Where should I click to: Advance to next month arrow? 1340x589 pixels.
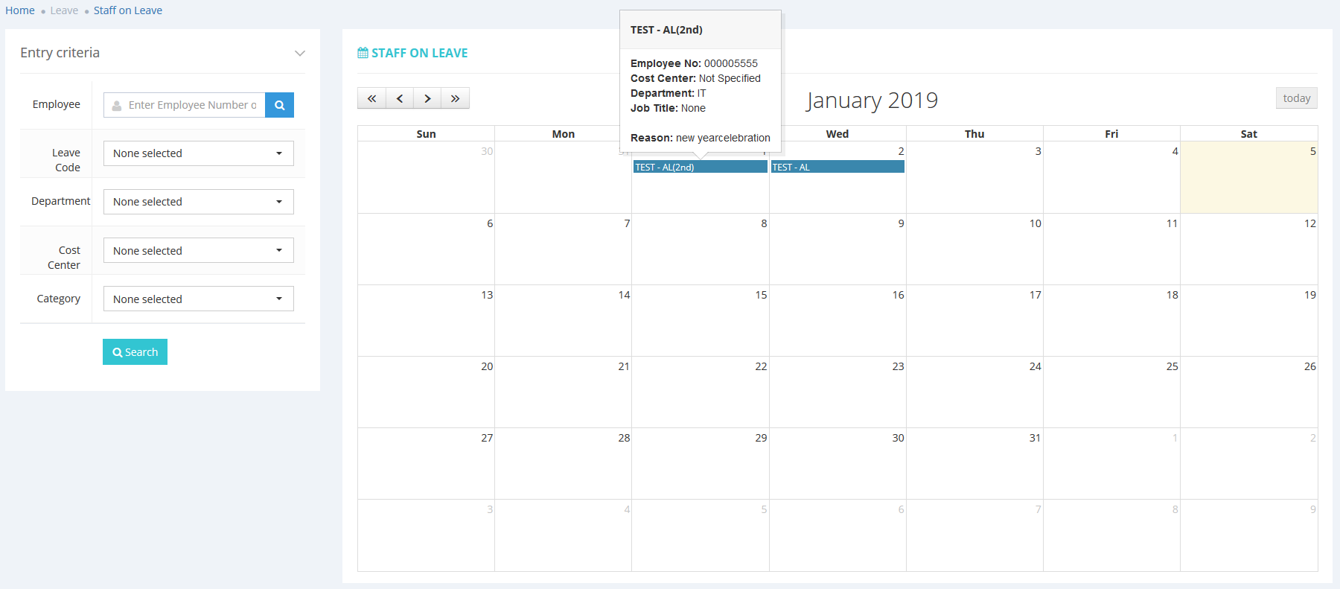[427, 98]
